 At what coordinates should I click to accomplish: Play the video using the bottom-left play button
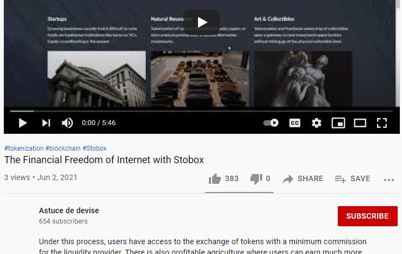(23, 123)
